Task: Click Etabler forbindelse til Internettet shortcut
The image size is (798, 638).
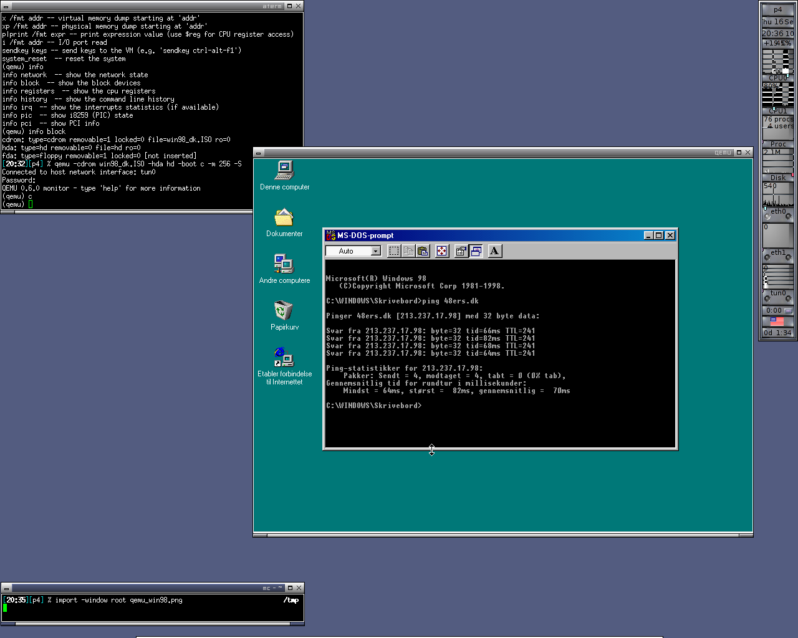Action: pyautogui.click(x=284, y=358)
